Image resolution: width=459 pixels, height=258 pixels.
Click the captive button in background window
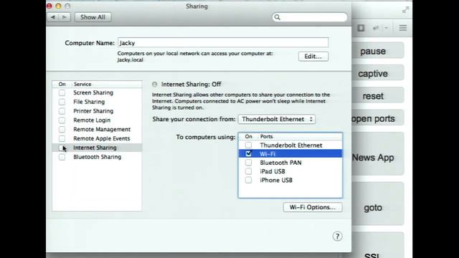click(x=378, y=73)
